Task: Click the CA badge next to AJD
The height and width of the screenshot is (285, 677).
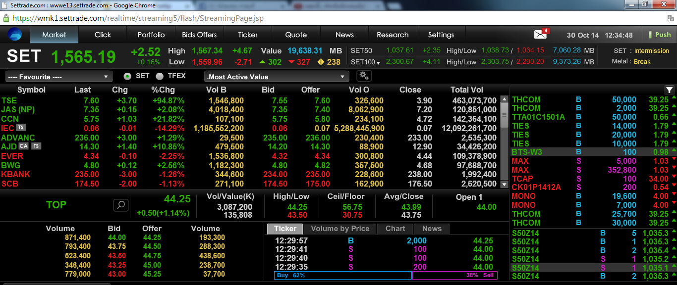Action: pyautogui.click(x=24, y=146)
